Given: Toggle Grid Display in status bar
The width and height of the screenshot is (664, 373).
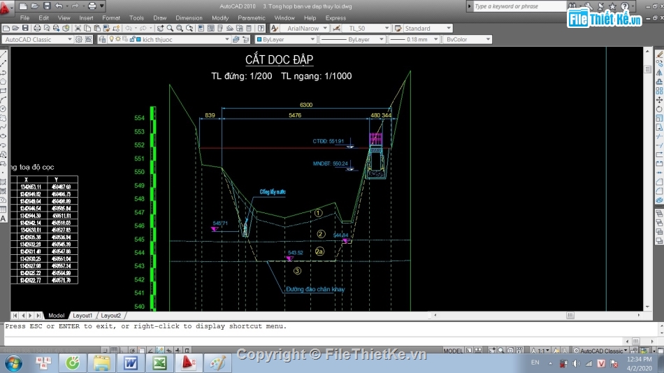Looking at the screenshot, I should click(x=114, y=351).
